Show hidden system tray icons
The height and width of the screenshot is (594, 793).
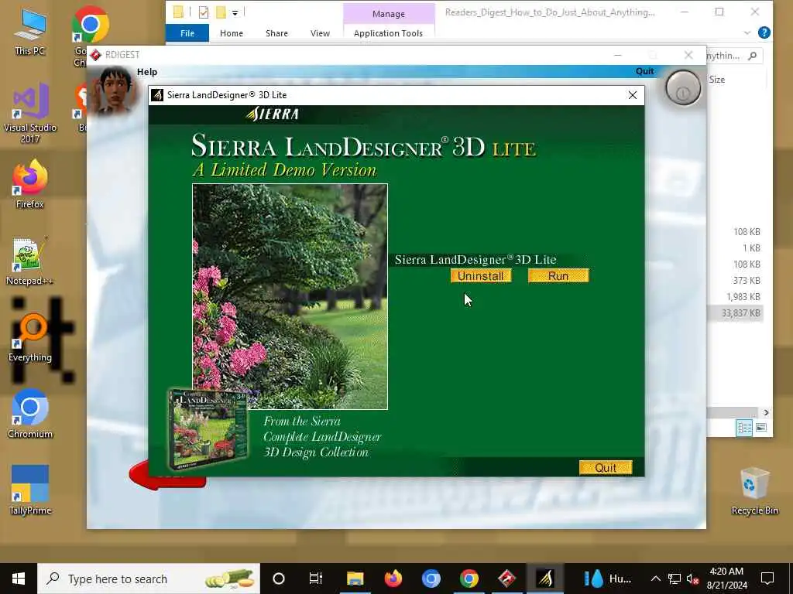(x=655, y=579)
